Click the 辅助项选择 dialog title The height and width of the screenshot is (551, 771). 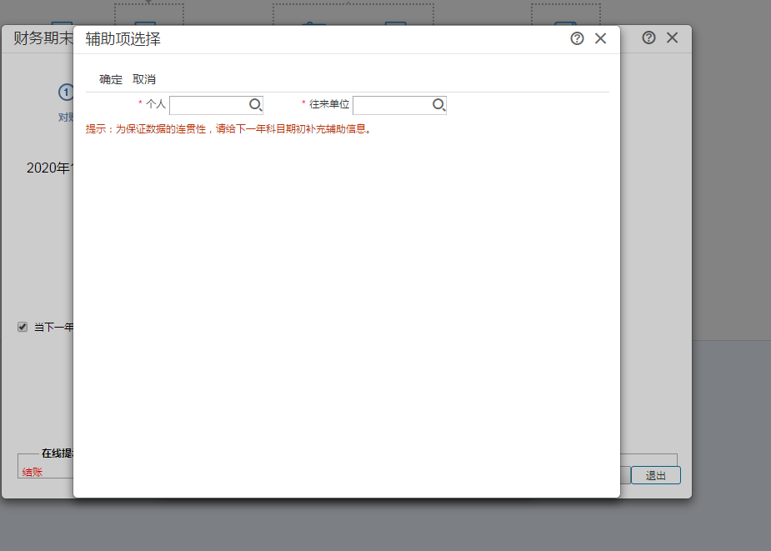123,39
